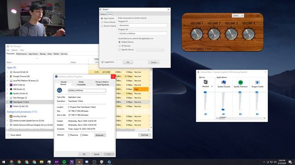The height and width of the screenshot is (165, 295).
Task: Click the Volume 3 knob in PCPanel Editor
Action: tap(231, 34)
